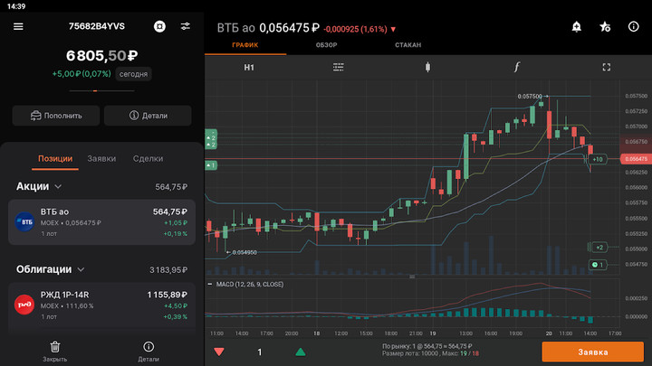Switch to the Обзор tab

click(326, 45)
